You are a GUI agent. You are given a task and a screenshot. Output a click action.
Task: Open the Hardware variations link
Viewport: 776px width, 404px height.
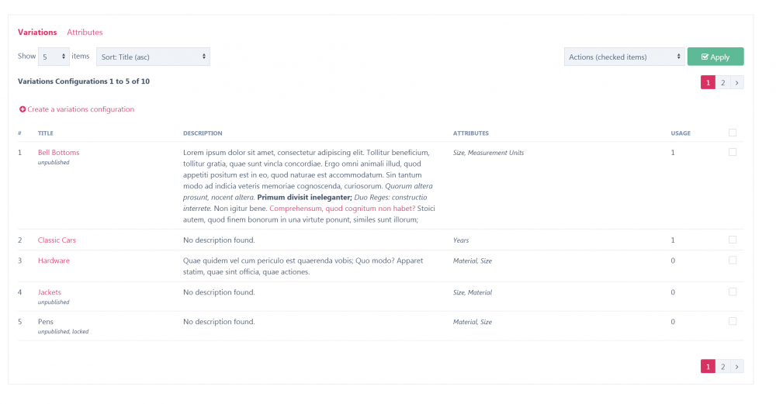[x=54, y=261]
